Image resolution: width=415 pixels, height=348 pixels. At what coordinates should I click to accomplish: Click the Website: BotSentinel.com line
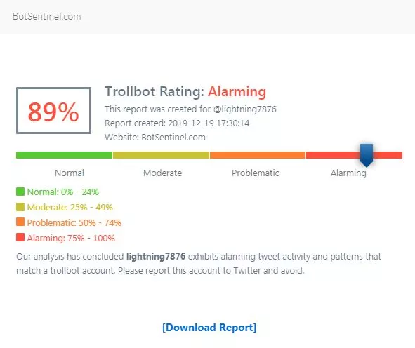[155, 138]
